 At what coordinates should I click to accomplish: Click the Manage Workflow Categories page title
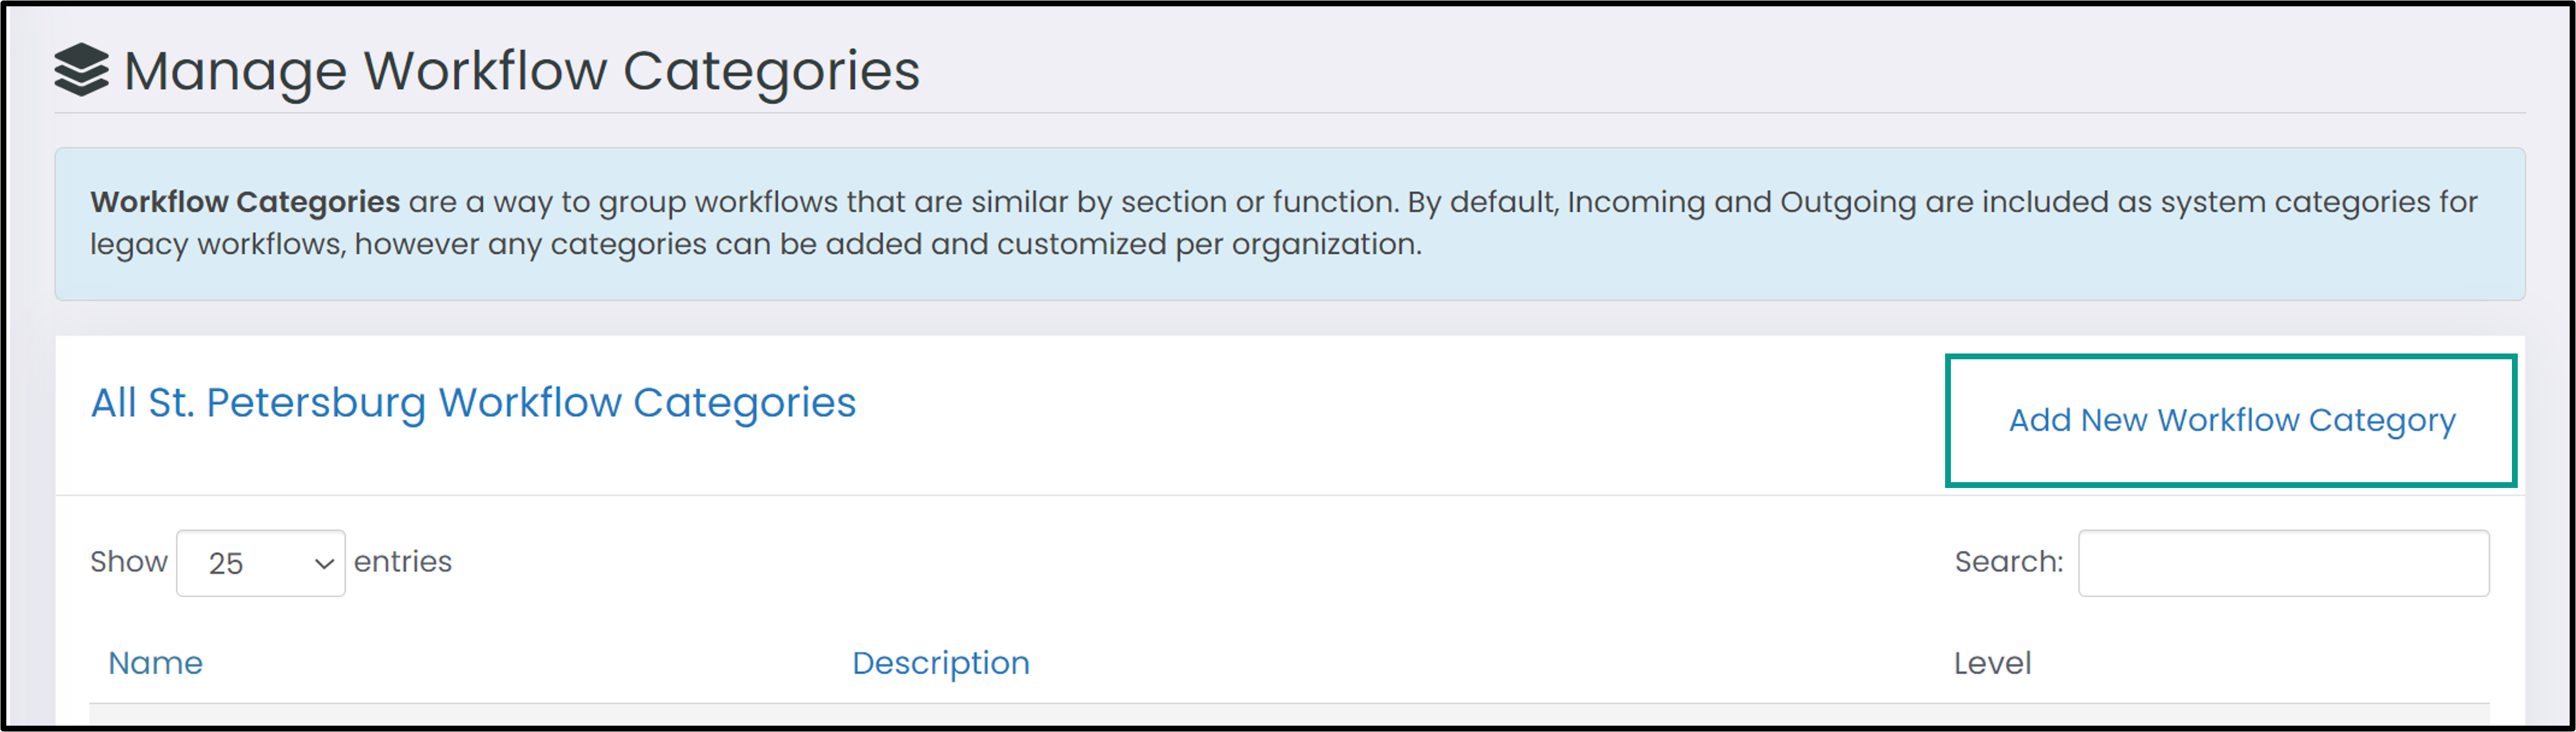[x=521, y=71]
